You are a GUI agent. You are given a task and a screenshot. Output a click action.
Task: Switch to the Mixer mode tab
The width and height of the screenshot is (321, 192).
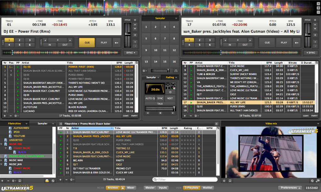(x=131, y=188)
